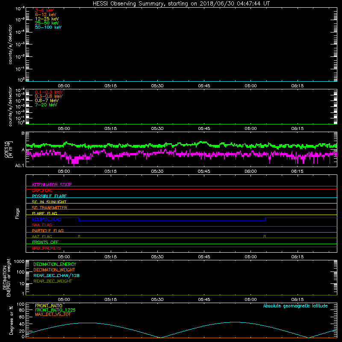Click the REAR_DEC_CHAN/128 legend label

56,275
